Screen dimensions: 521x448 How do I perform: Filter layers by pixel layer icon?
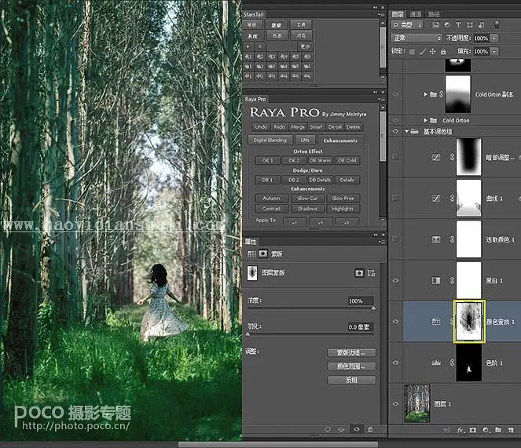[x=436, y=25]
